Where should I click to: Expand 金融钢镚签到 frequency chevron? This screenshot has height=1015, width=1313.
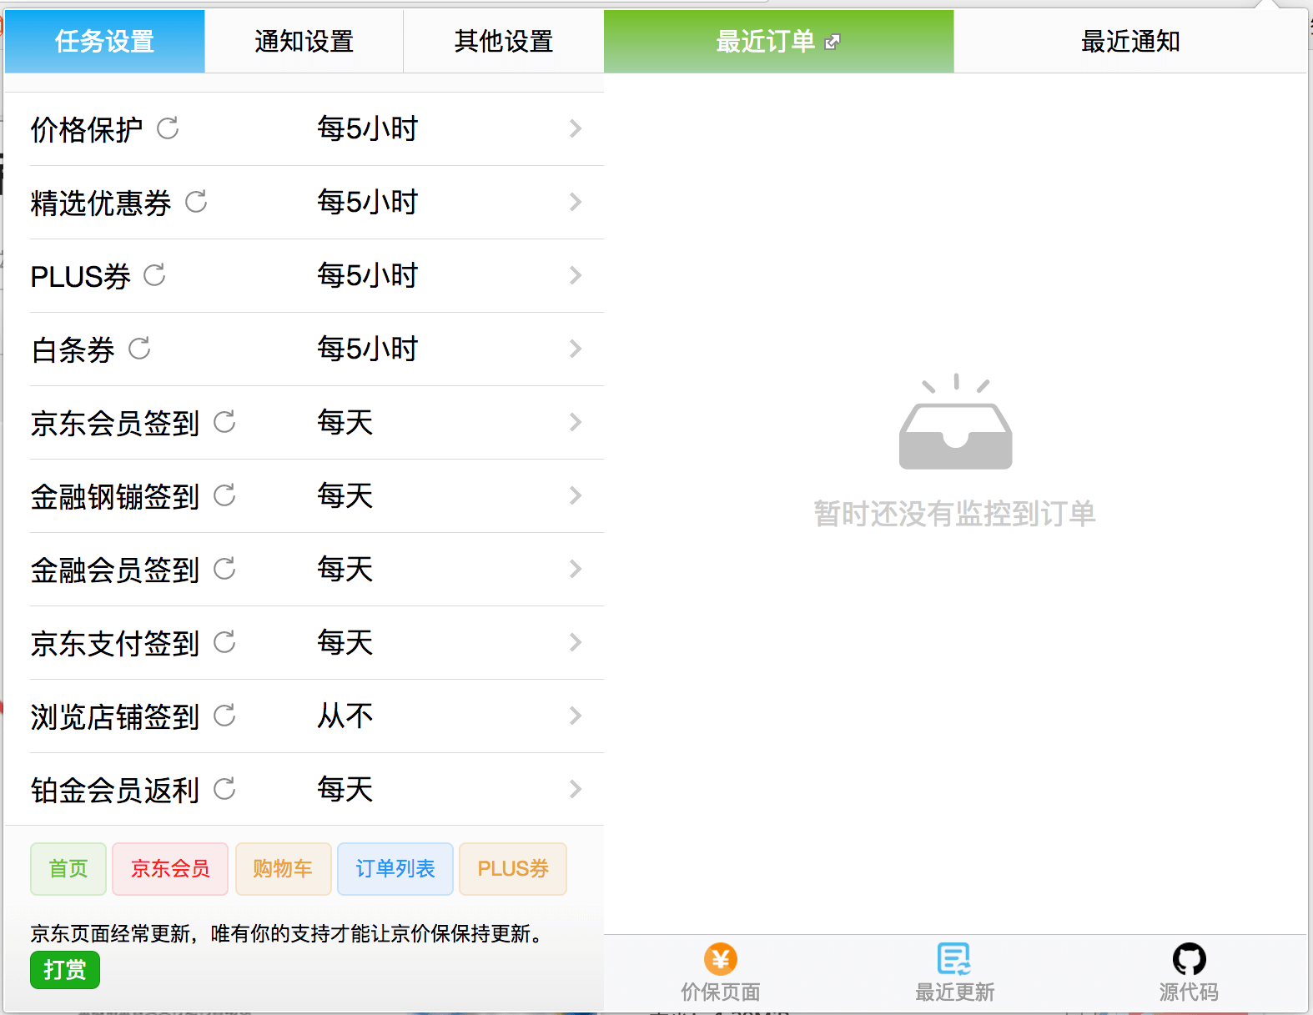point(576,495)
